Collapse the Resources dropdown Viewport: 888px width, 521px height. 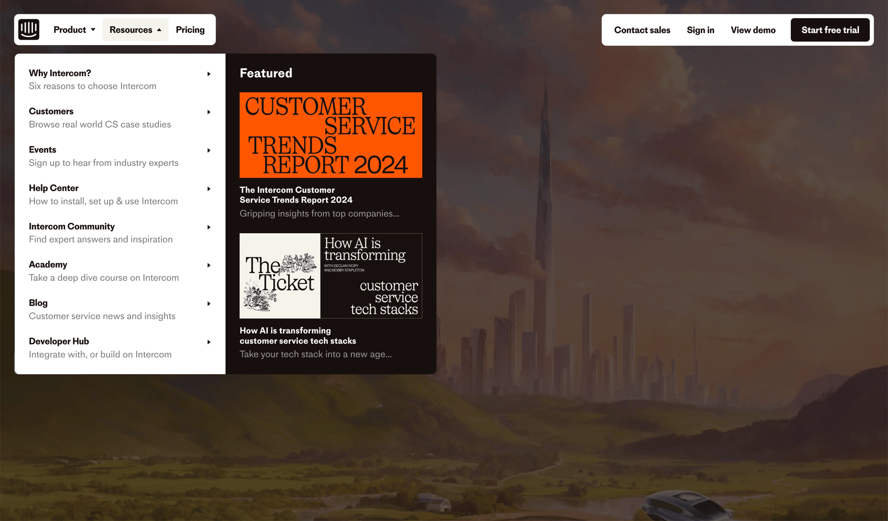[135, 29]
